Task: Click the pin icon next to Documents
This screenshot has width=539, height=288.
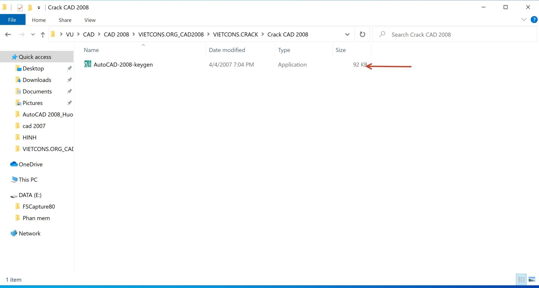Action: point(69,92)
